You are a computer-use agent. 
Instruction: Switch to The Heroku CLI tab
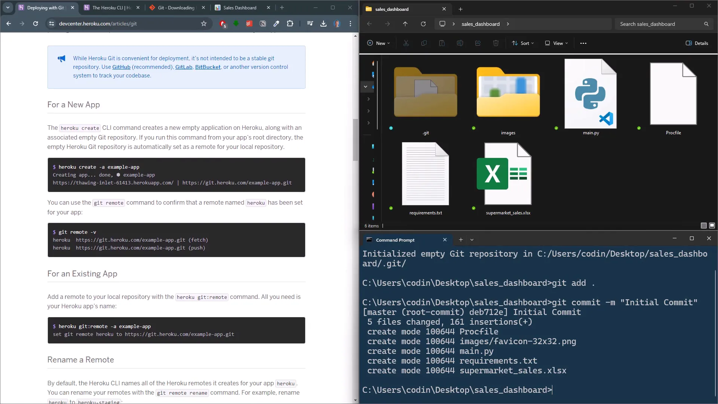111,7
